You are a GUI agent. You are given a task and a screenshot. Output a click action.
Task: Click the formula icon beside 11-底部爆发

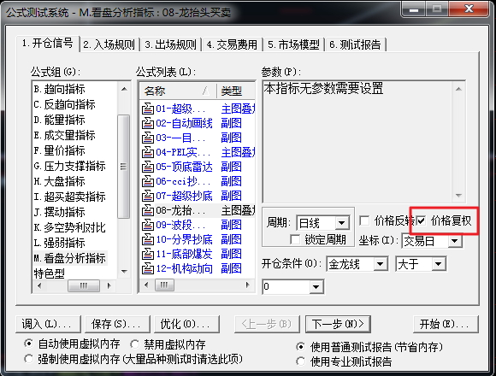click(x=147, y=254)
